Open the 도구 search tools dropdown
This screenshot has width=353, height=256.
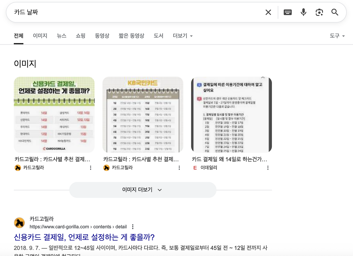tap(337, 36)
